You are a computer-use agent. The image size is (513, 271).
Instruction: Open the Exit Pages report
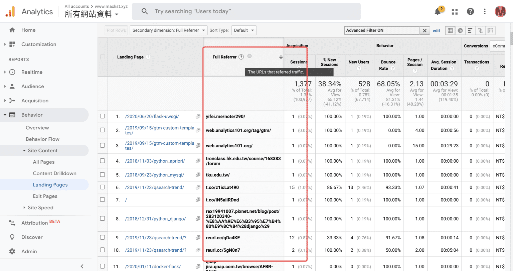coord(45,196)
